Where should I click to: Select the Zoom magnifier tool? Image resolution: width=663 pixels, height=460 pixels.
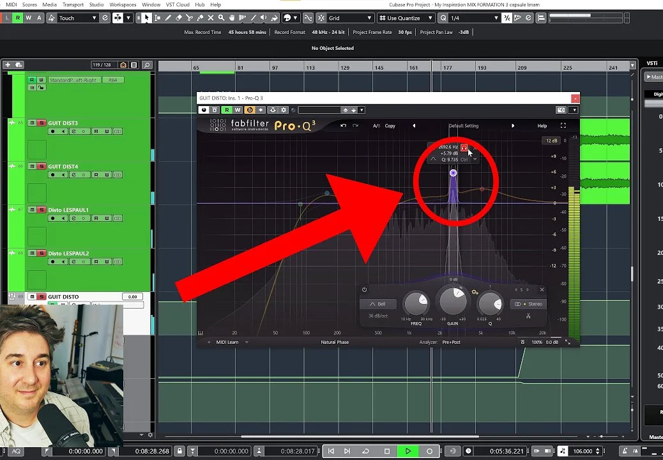click(x=221, y=18)
